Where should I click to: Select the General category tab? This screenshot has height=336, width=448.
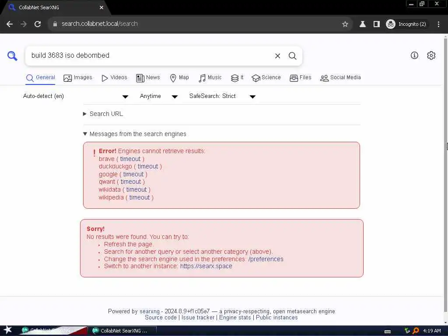point(40,78)
